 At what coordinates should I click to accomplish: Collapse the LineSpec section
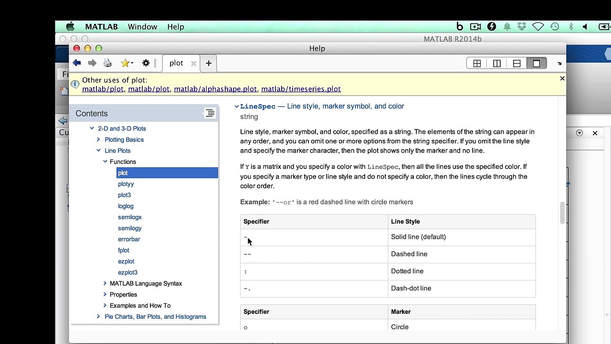tap(236, 107)
